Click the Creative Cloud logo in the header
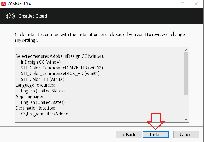The width and height of the screenshot is (204, 142). (x=10, y=16)
